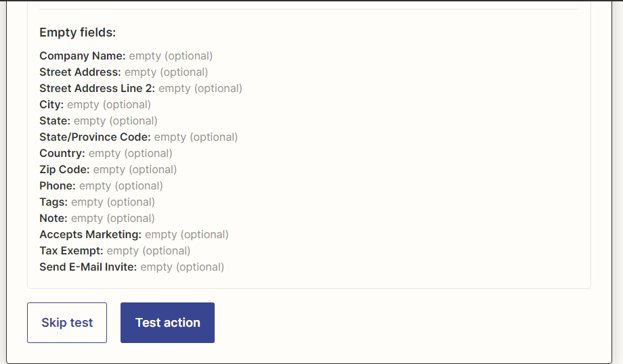This screenshot has width=623, height=364.
Task: Click the Accepts Marketing field entry
Action: point(134,235)
